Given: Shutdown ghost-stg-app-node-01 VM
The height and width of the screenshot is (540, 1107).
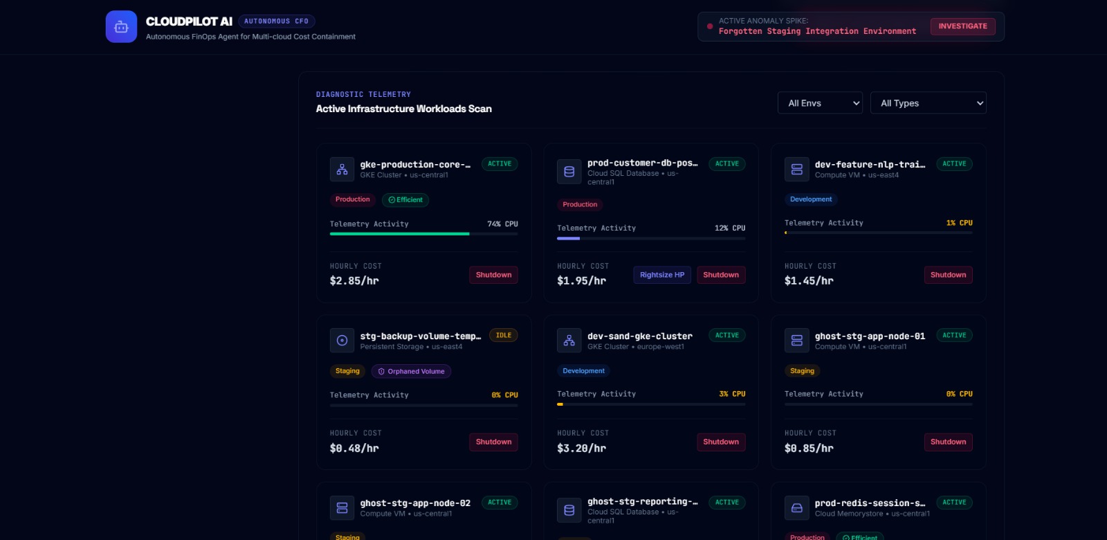Looking at the screenshot, I should (948, 442).
